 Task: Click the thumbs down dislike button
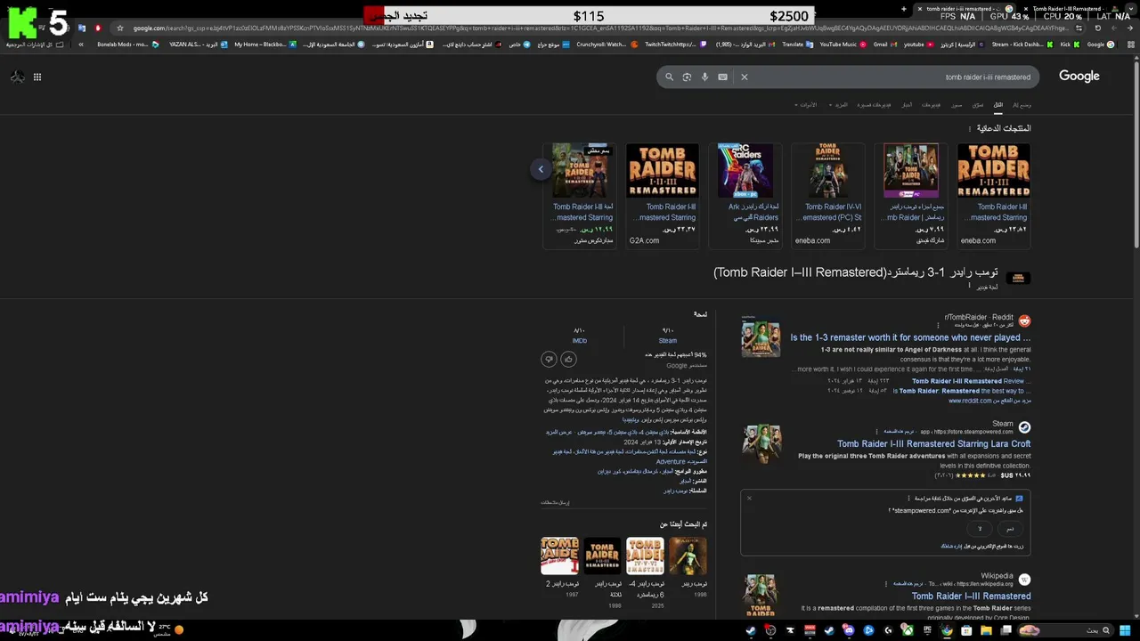(549, 359)
